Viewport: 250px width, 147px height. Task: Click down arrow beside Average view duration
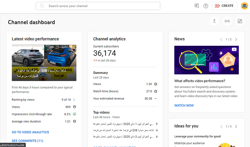click(75, 121)
